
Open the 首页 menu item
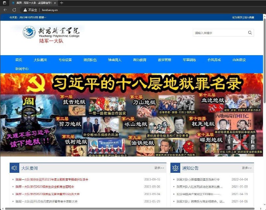tap(18, 60)
